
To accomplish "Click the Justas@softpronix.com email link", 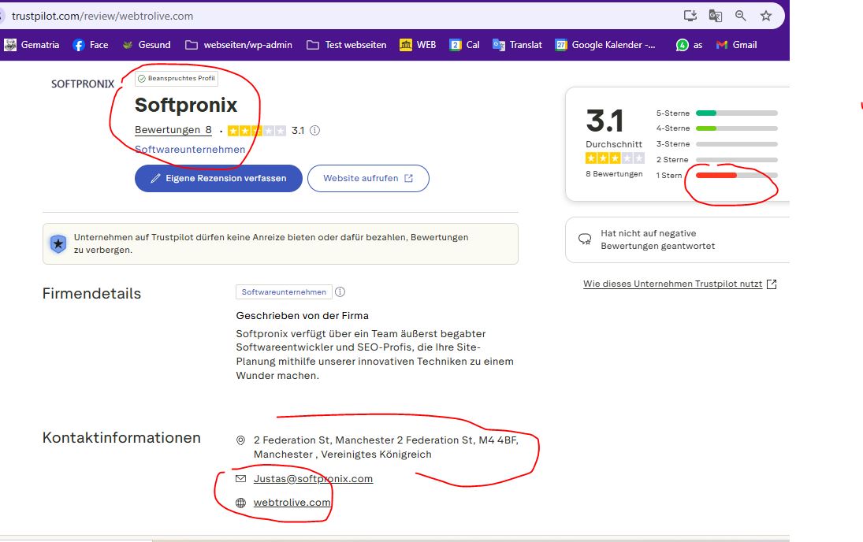I will tap(313, 479).
